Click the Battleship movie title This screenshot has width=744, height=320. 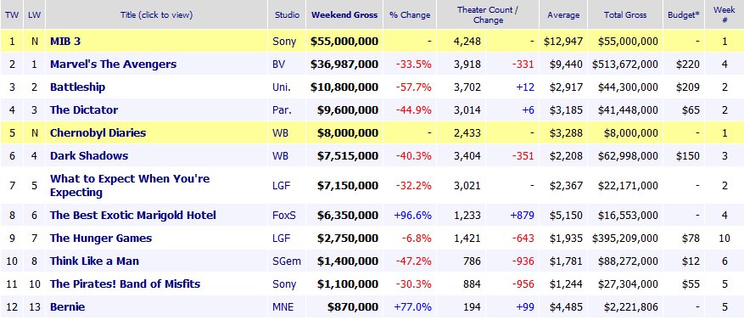(77, 87)
